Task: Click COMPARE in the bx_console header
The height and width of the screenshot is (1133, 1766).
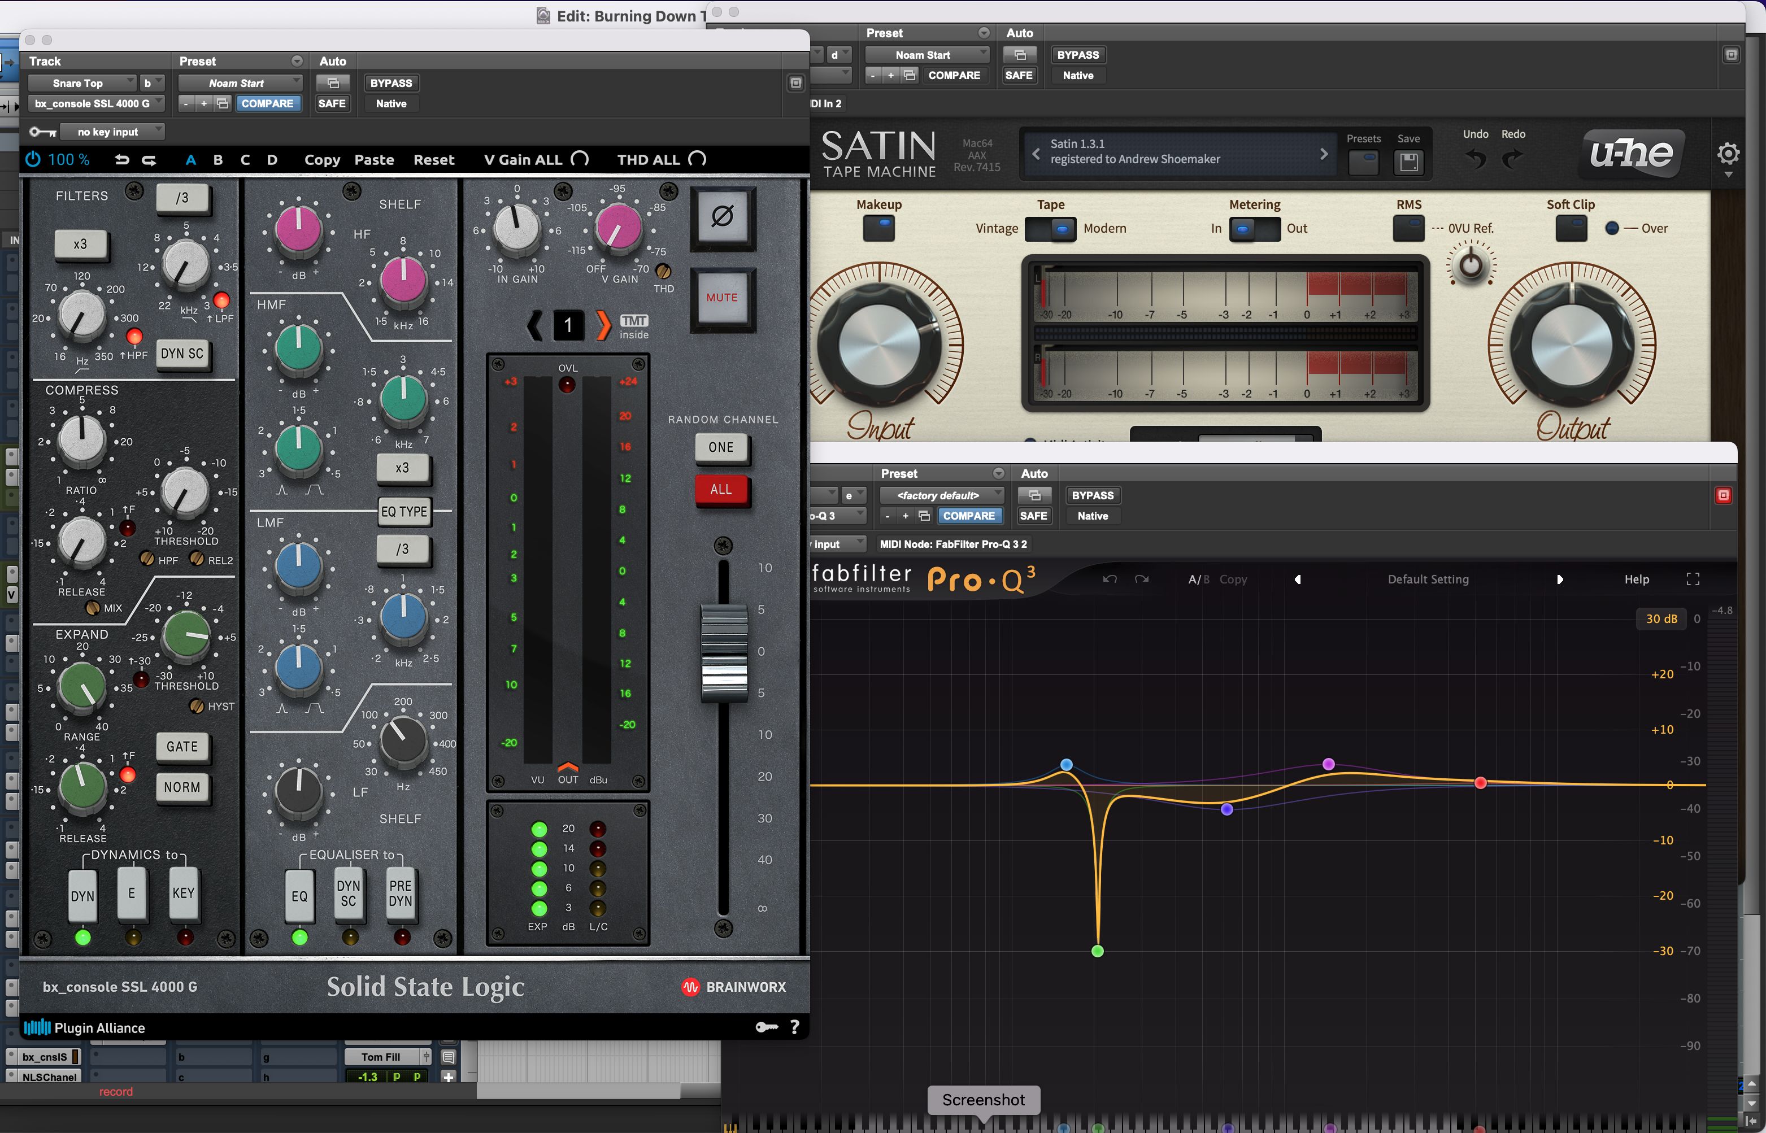Action: click(267, 104)
